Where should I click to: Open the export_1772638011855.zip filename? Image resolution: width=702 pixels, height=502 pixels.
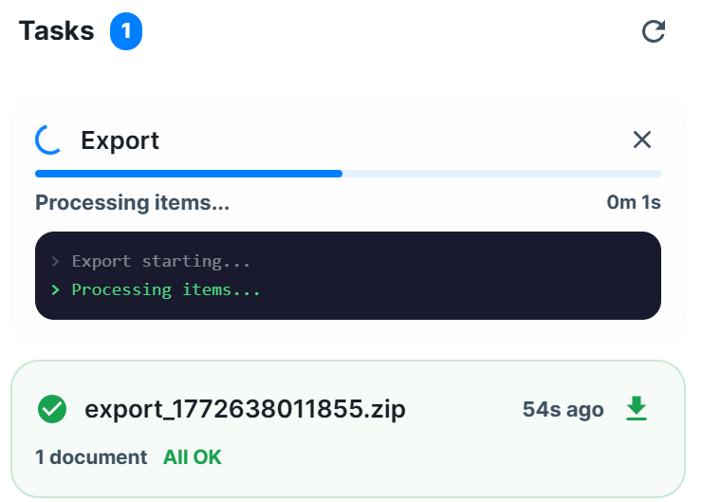click(245, 409)
